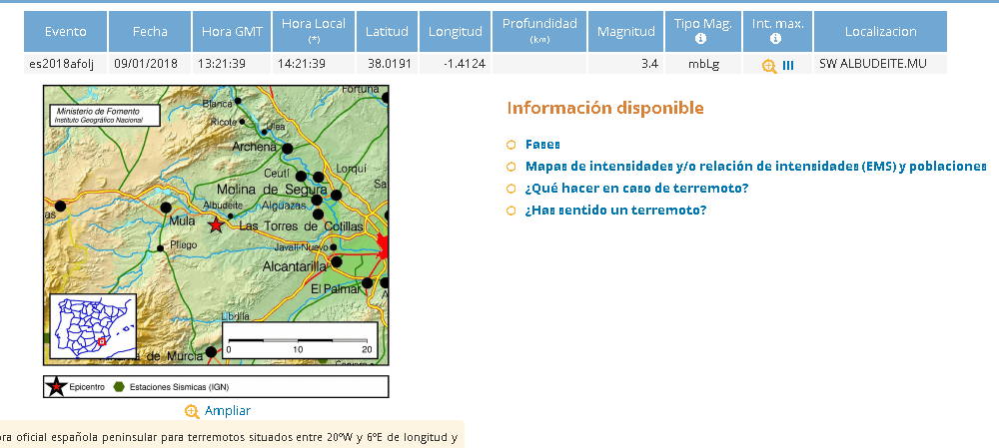Click Ampliar to enlarge the map
This screenshot has width=999, height=448.
pyautogui.click(x=228, y=411)
